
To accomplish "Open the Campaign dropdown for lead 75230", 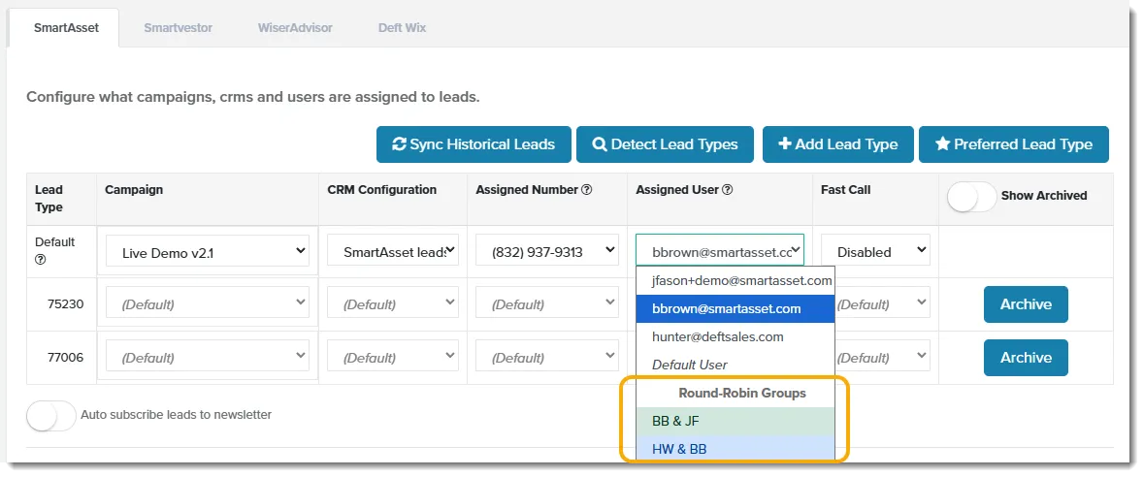I will point(208,302).
